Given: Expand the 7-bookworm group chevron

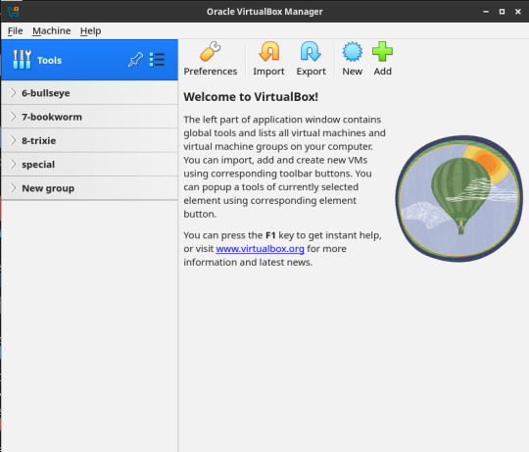Looking at the screenshot, I should coord(13,117).
